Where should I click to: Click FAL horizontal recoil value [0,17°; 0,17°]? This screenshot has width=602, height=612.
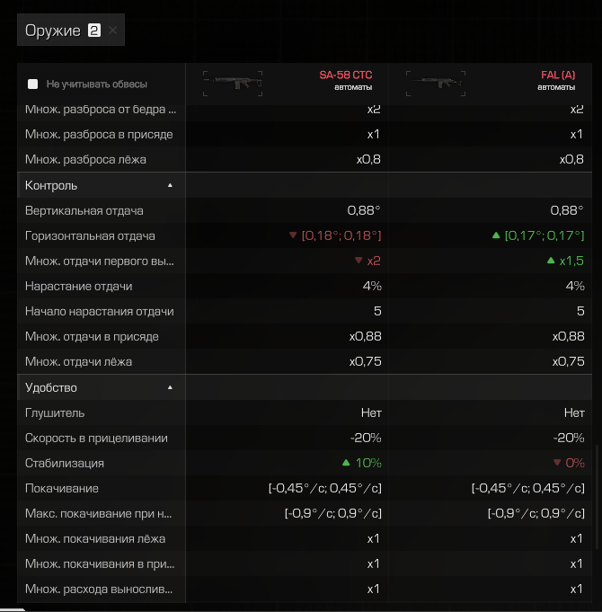coord(544,235)
